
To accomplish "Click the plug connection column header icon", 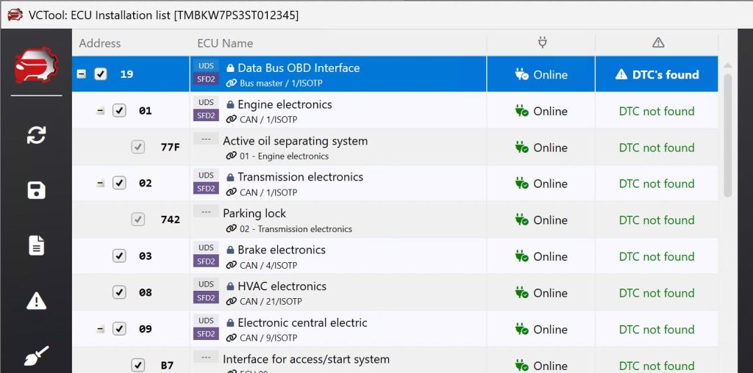I will [541, 43].
